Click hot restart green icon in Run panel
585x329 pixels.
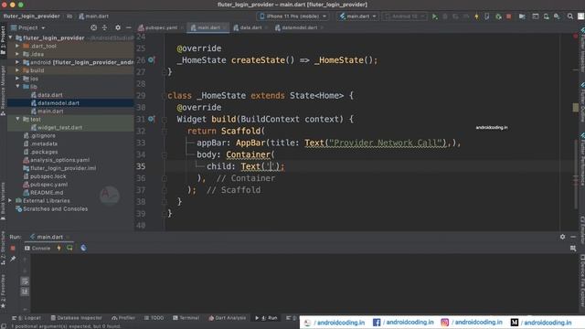(69, 248)
